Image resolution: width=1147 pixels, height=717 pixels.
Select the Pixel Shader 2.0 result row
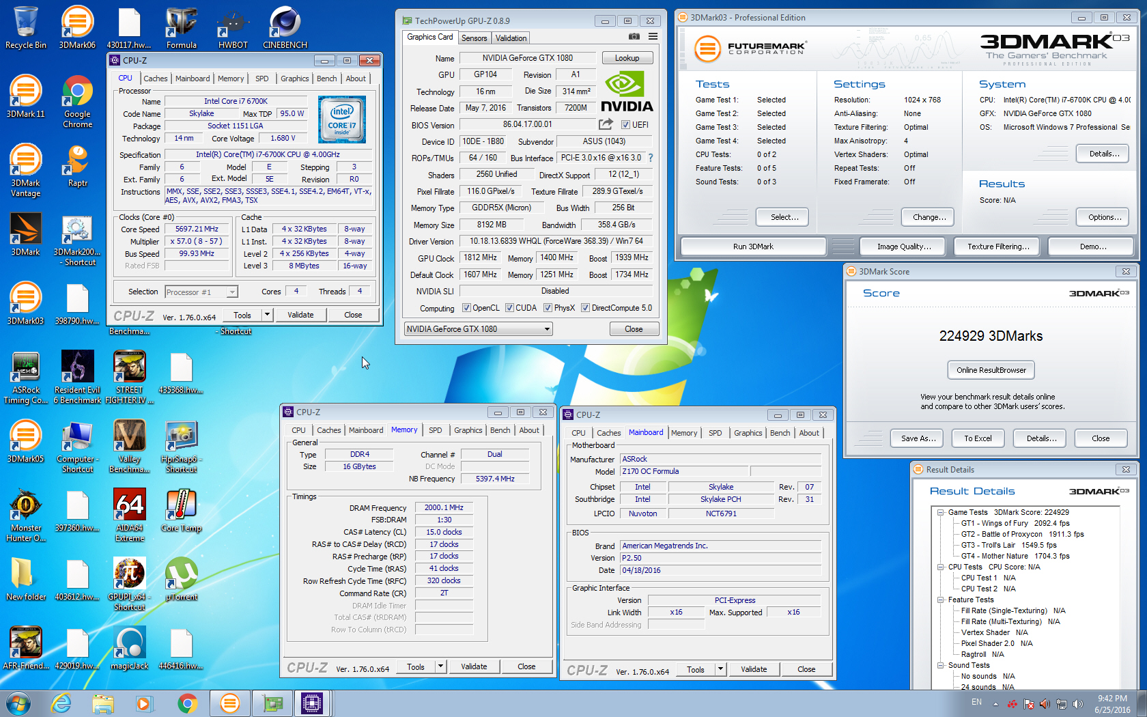click(x=996, y=643)
